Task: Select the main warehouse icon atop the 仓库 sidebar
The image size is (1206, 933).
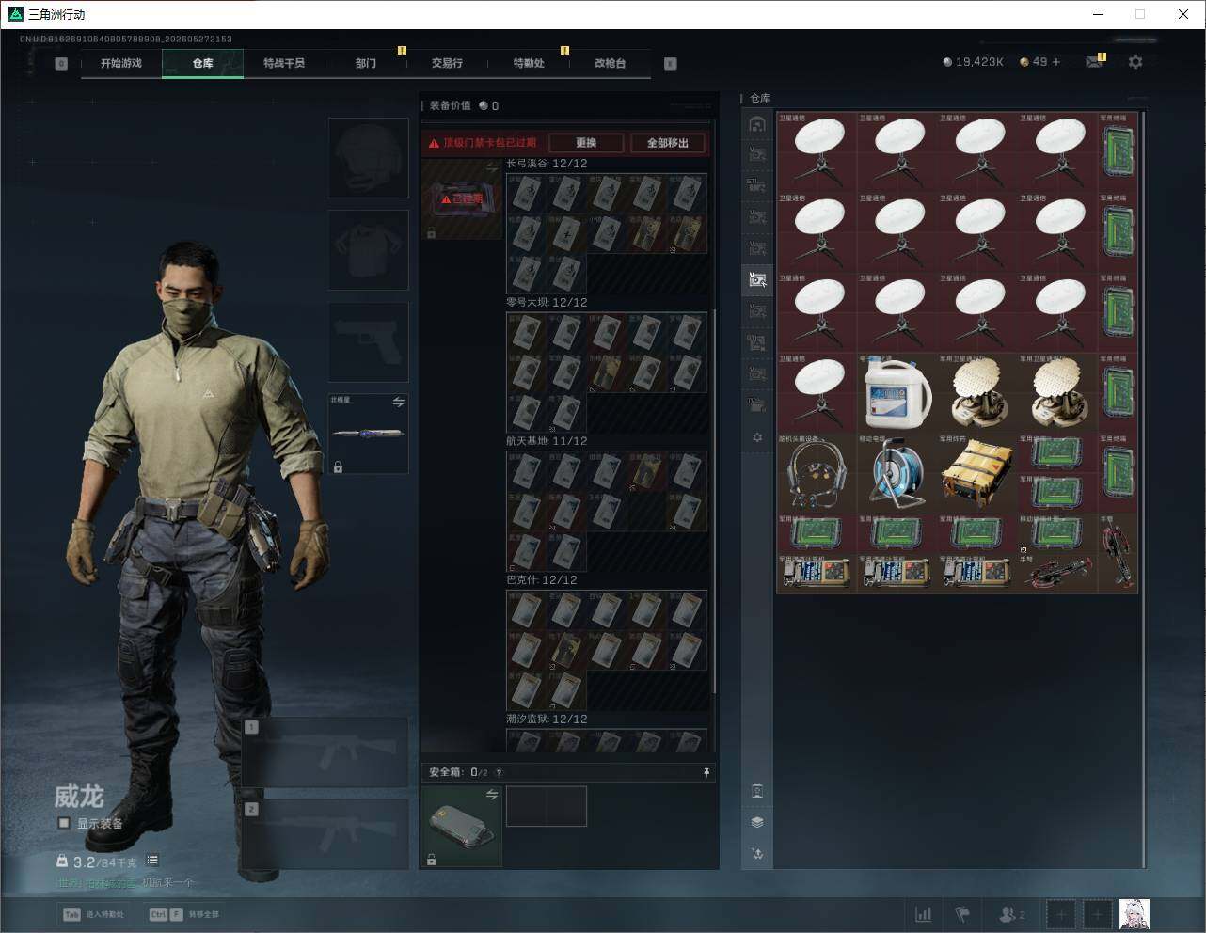Action: pyautogui.click(x=757, y=124)
